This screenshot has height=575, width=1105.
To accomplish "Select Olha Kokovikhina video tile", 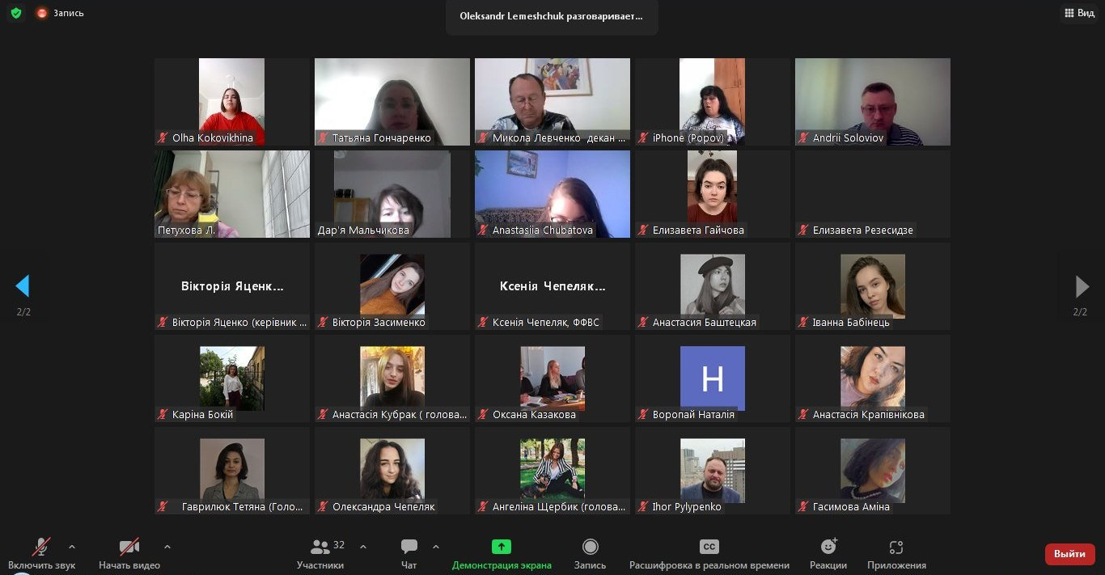I will [x=232, y=102].
